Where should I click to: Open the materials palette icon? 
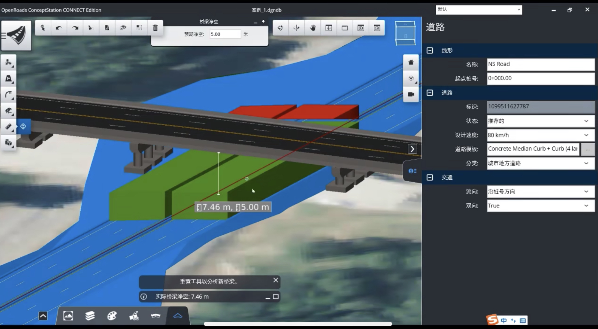tap(112, 316)
